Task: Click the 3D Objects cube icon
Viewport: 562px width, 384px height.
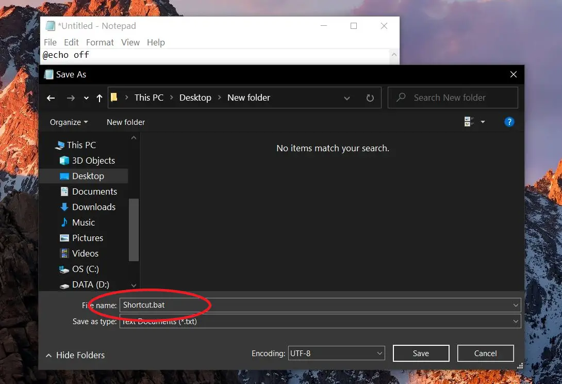Action: (x=64, y=161)
